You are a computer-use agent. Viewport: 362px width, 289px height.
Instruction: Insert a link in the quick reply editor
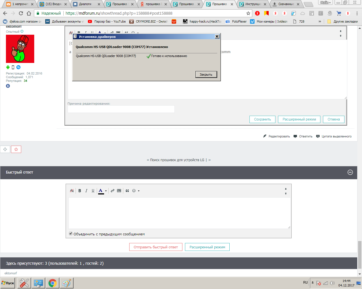[x=113, y=191]
